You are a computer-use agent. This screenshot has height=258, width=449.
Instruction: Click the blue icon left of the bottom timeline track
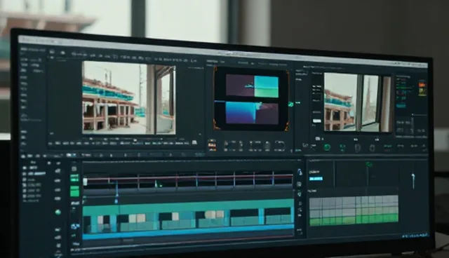pos(75,227)
